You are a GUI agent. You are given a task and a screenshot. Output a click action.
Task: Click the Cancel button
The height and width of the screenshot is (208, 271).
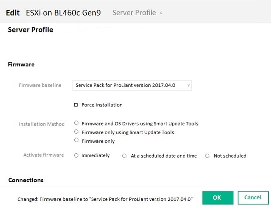(253, 197)
